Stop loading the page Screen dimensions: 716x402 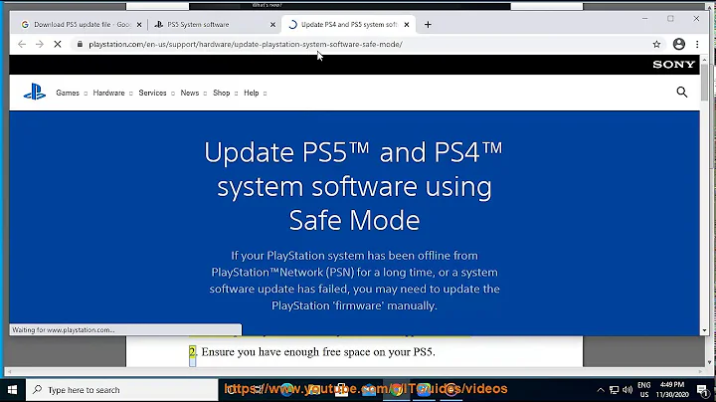[x=58, y=45]
